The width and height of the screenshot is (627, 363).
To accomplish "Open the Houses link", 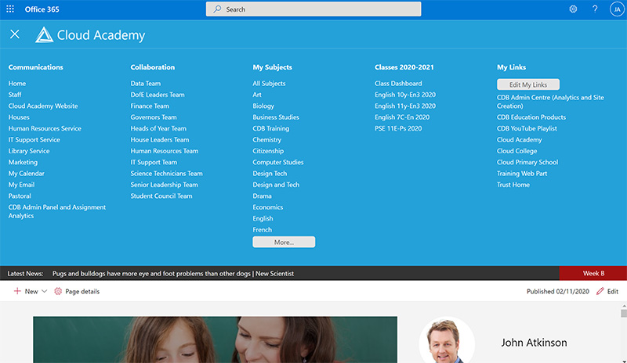I will click(19, 117).
